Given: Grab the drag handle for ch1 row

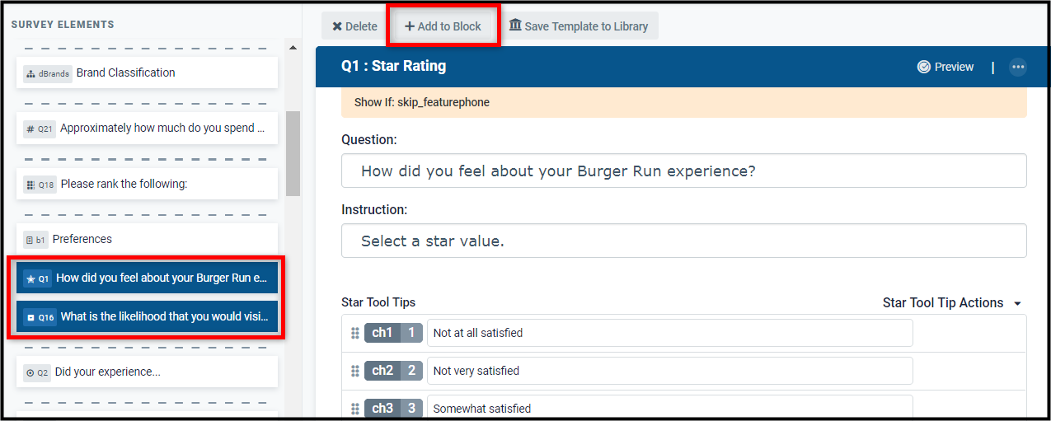Looking at the screenshot, I should [x=355, y=334].
